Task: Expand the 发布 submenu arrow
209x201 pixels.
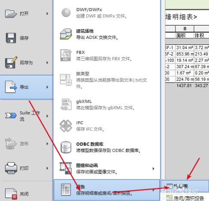Action: point(47,144)
